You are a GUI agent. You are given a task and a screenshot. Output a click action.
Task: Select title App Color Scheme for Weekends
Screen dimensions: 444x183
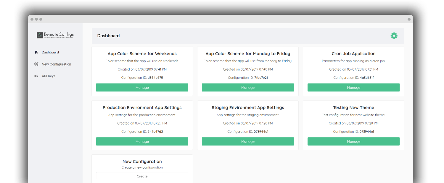click(x=142, y=54)
